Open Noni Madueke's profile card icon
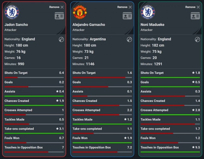This screenshot has width=204, height=159. [195, 16]
